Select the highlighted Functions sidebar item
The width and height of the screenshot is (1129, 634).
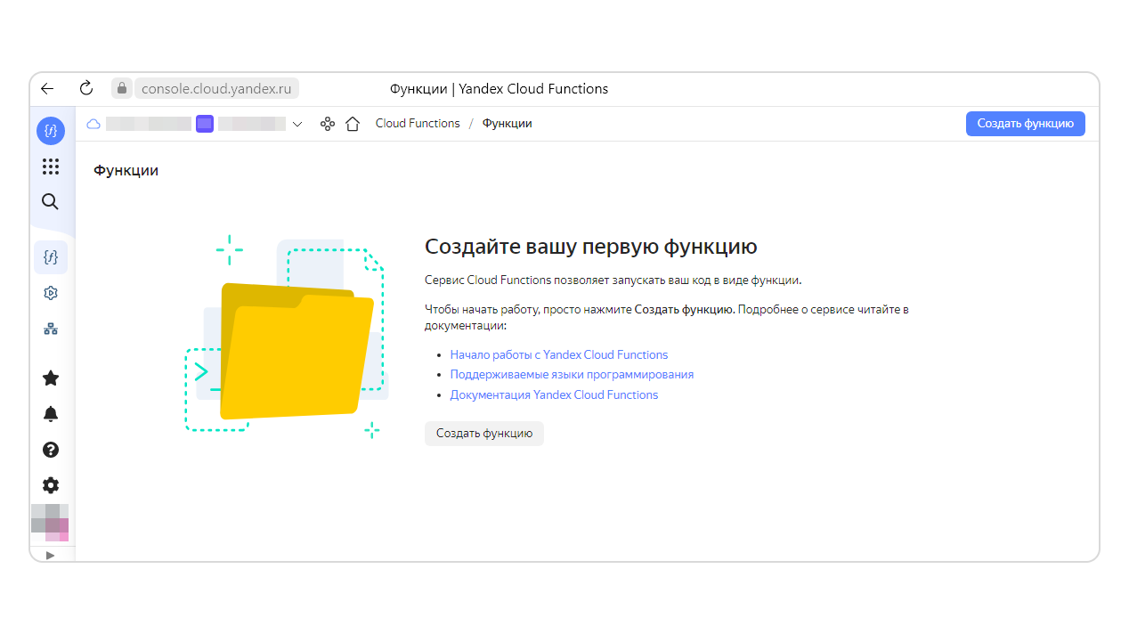click(x=51, y=257)
